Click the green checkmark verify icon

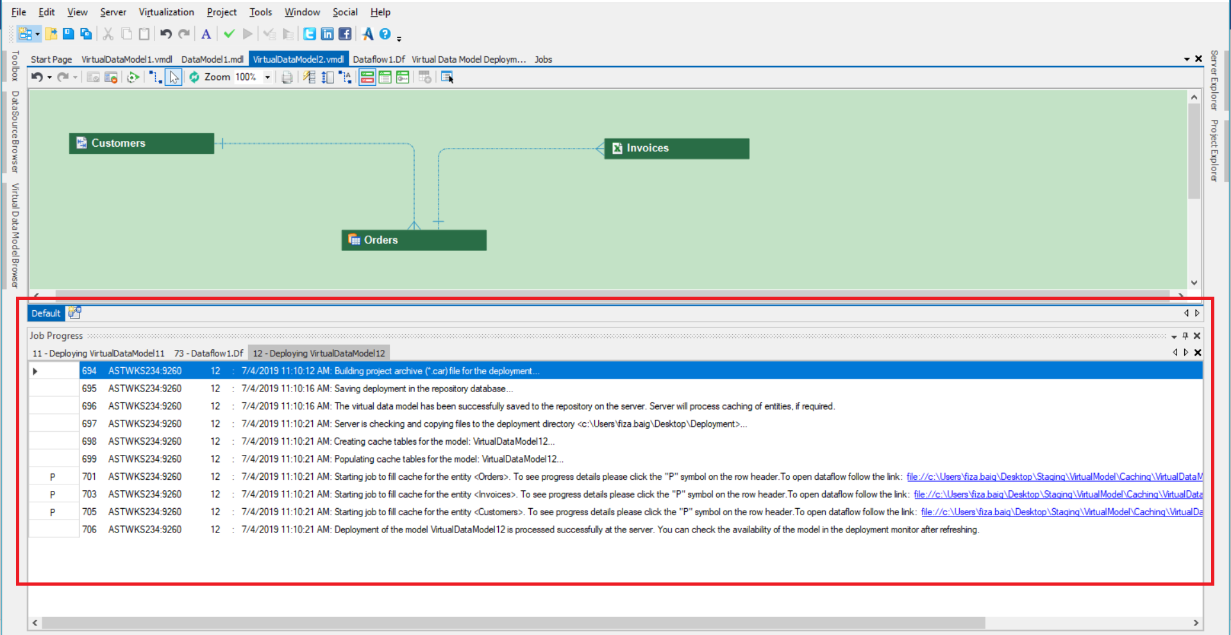point(229,34)
